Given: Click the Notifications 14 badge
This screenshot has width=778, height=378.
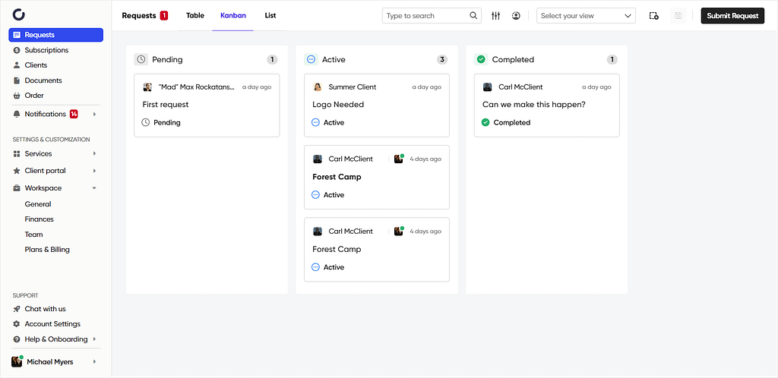Looking at the screenshot, I should [74, 114].
